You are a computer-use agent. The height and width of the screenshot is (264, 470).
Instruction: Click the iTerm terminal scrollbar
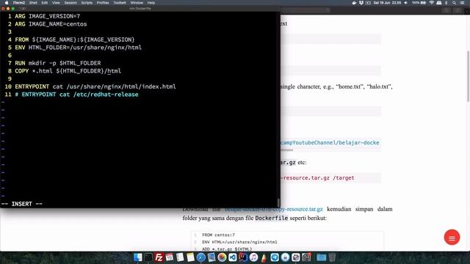click(x=278, y=202)
